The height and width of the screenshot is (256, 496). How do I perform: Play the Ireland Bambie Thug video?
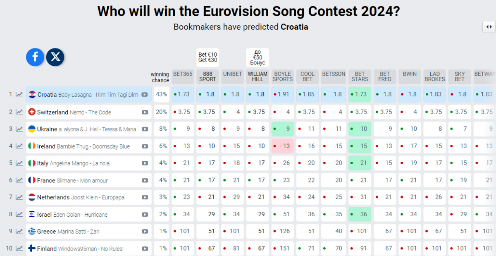[x=145, y=146]
